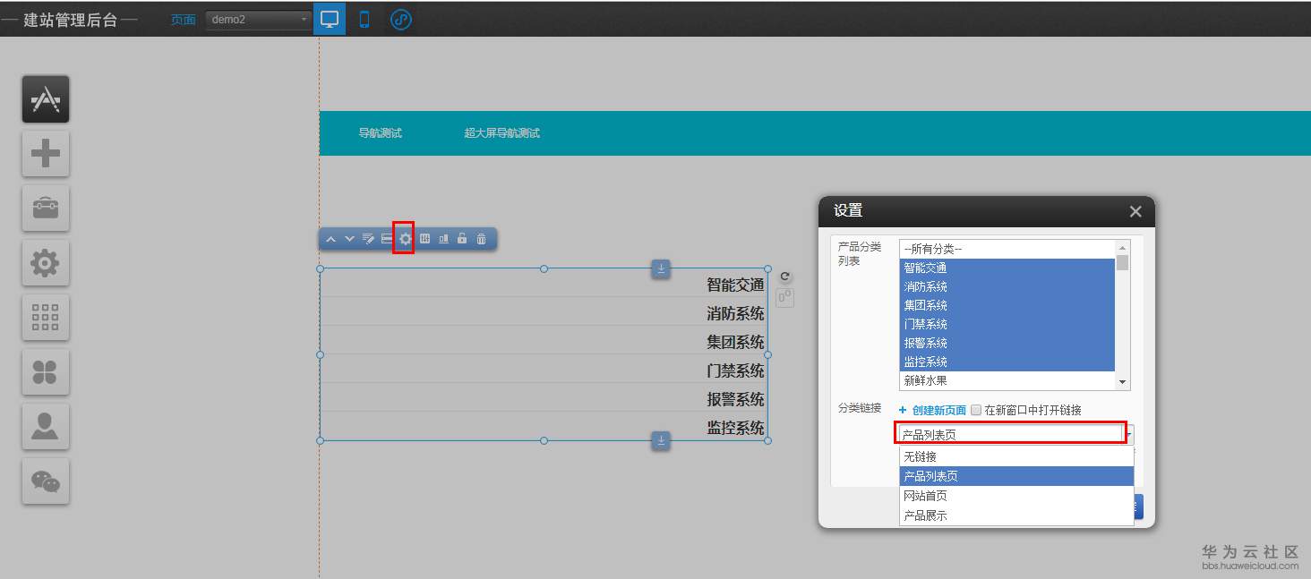Open the four-leaf clover sidebar icon
Viewport: 1311px width, 579px height.
tap(46, 372)
